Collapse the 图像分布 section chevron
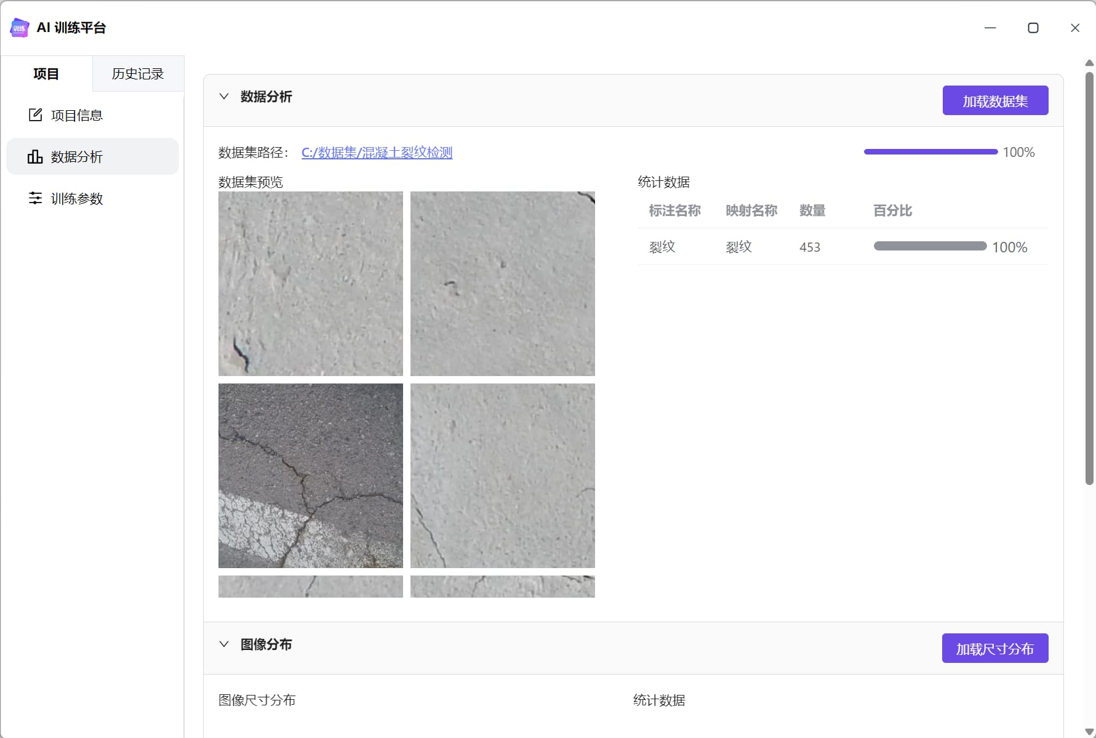The width and height of the screenshot is (1096, 738). click(x=224, y=644)
